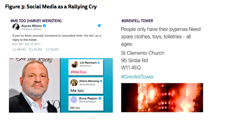Like the tweet with the heart icon
The width and height of the screenshot is (230, 121).
click(48, 49)
